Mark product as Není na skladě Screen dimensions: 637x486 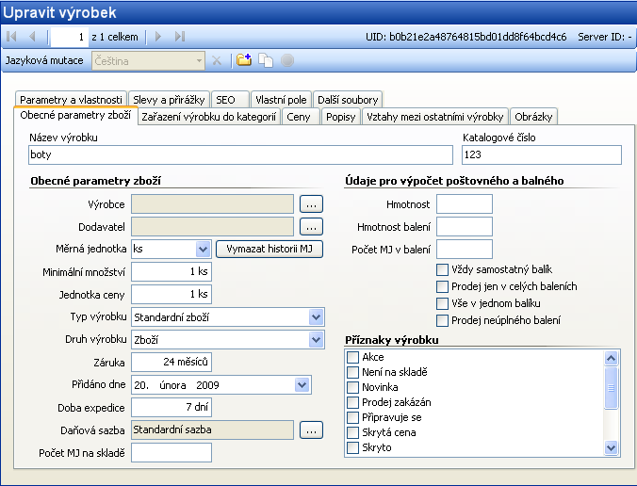tap(353, 372)
